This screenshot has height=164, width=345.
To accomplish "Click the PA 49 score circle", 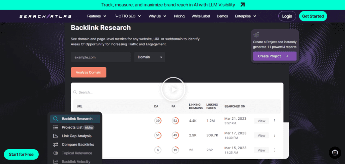I will tap(175, 135).
